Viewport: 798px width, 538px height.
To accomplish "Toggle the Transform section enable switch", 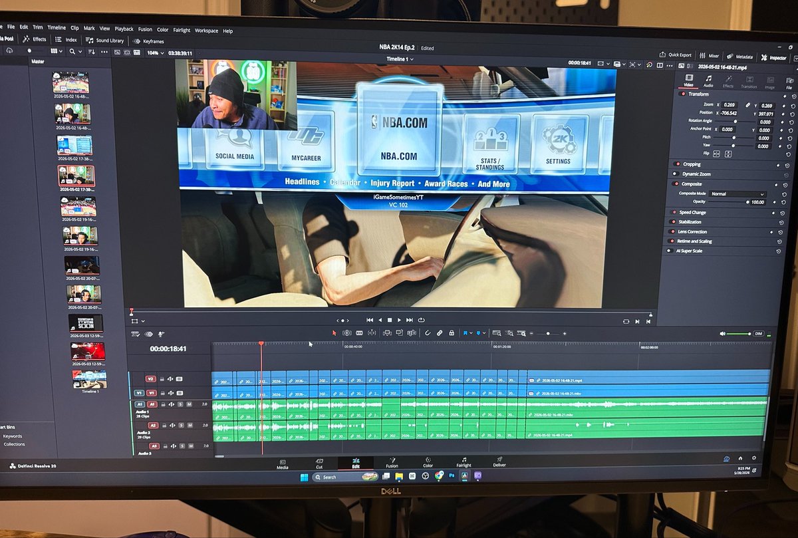I will (x=682, y=94).
